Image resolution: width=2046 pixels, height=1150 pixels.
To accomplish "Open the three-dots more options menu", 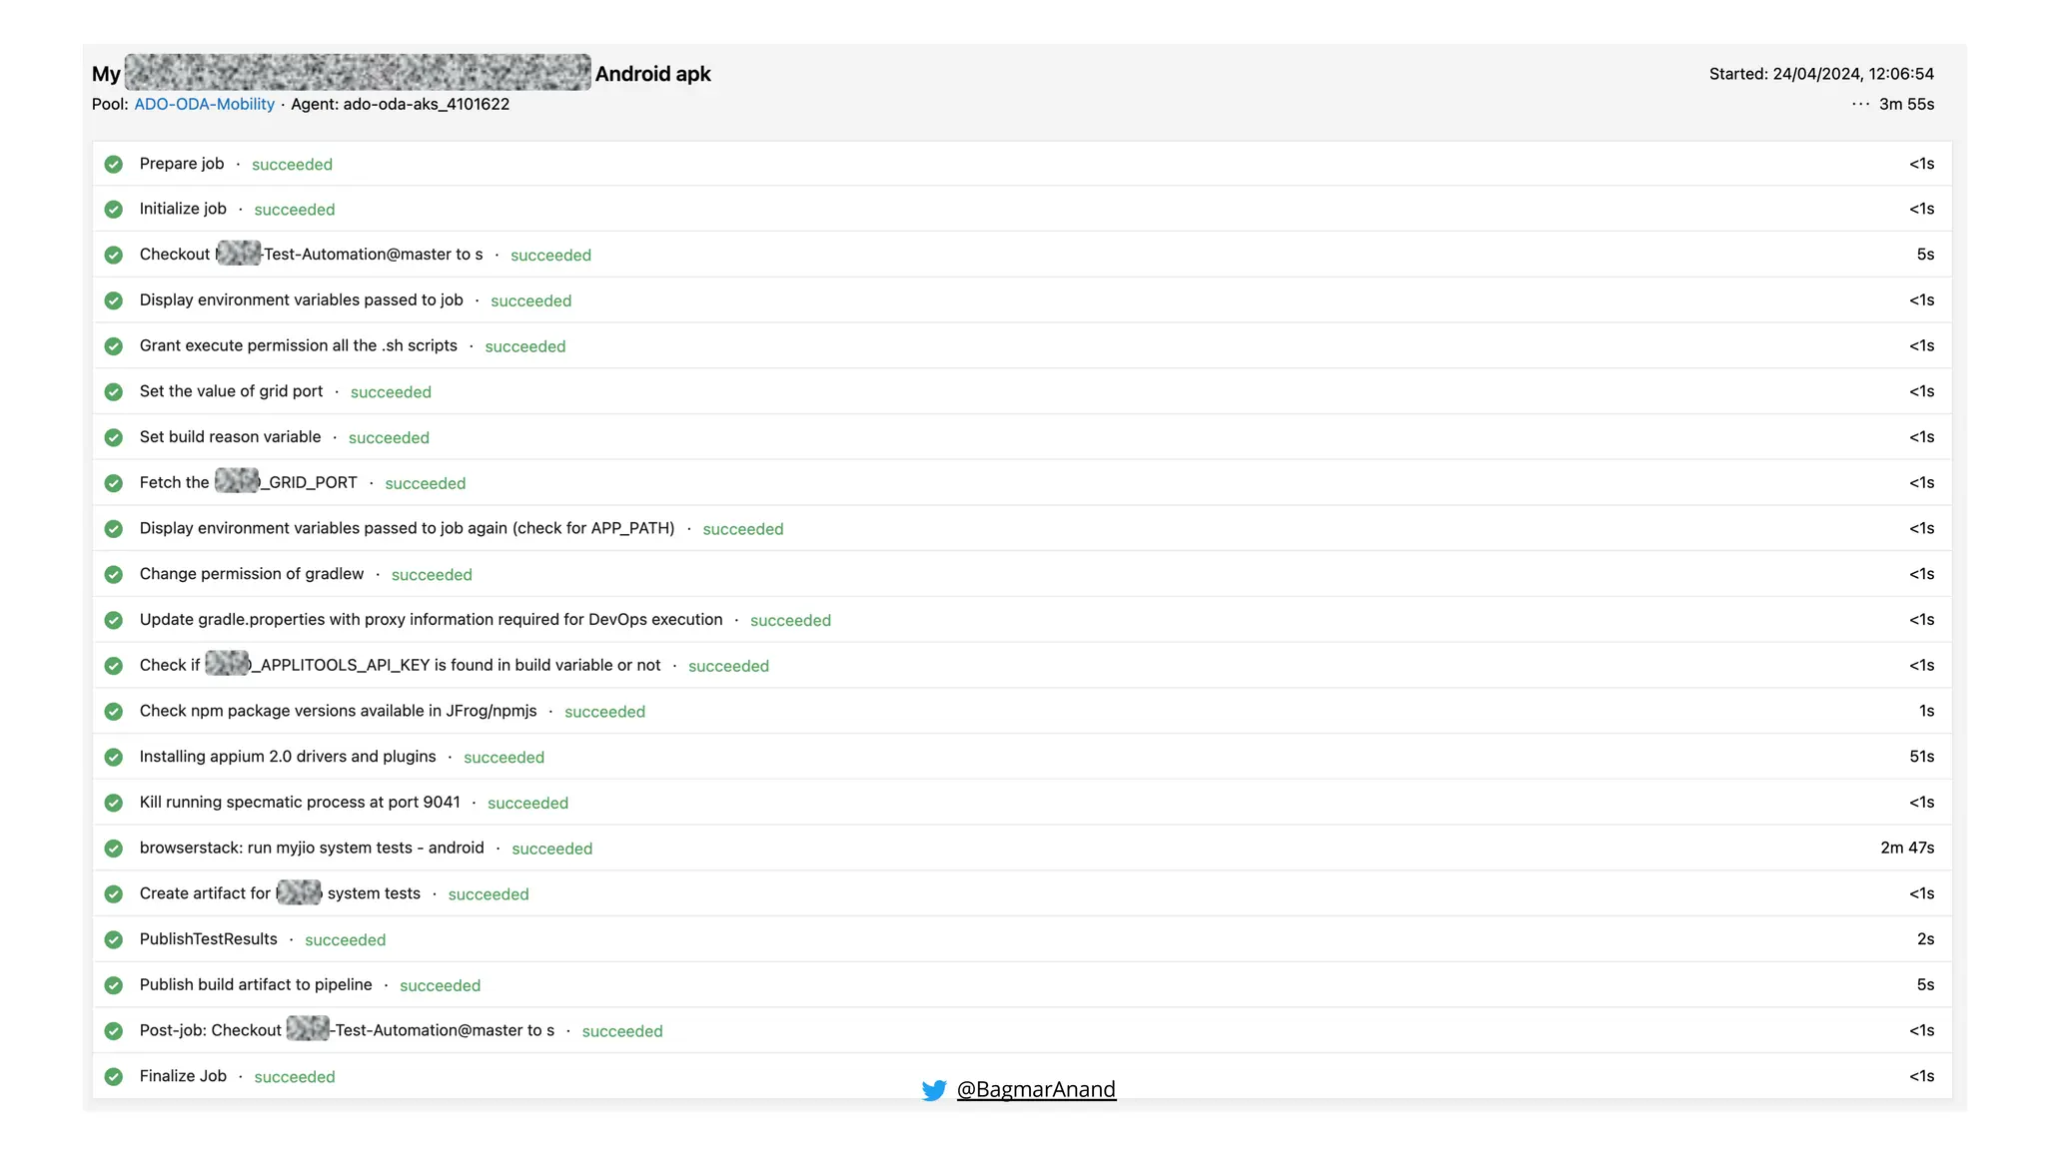I will (x=1859, y=104).
